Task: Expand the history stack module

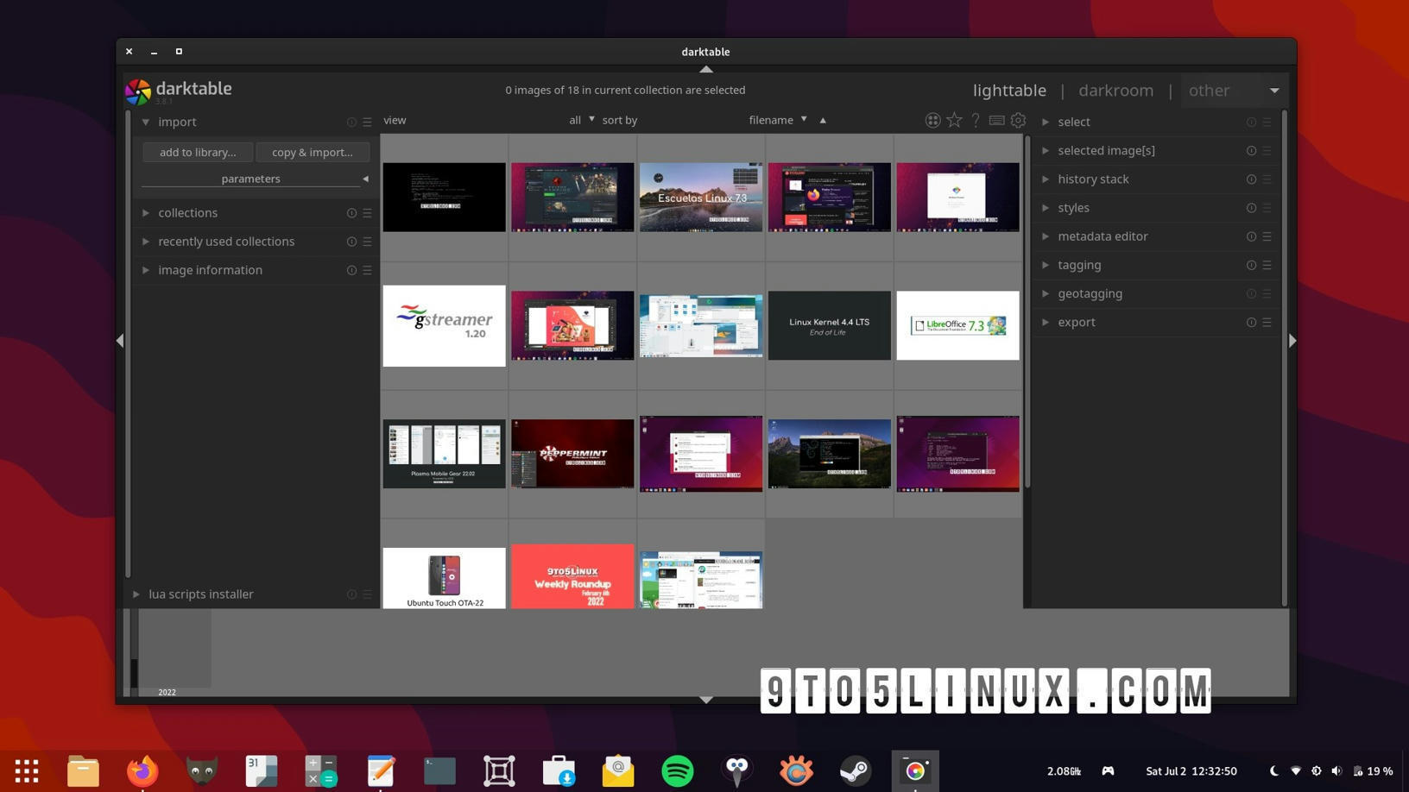Action: point(1093,179)
